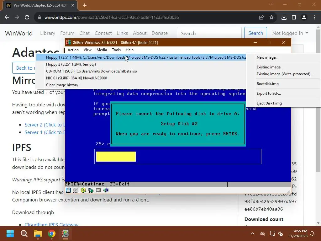Choose Clear image history
The height and width of the screenshot is (241, 321).
click(141, 85)
